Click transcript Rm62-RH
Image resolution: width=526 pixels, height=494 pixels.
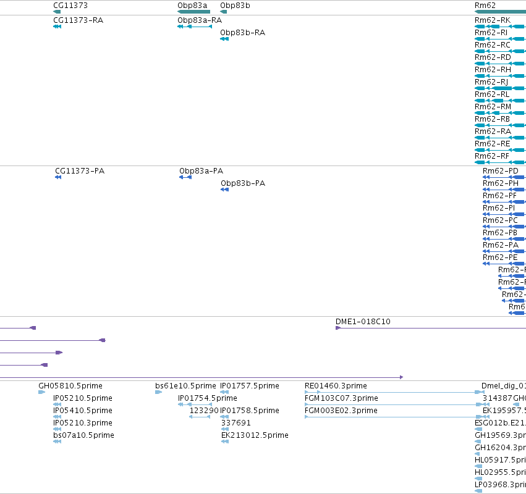pos(493,70)
